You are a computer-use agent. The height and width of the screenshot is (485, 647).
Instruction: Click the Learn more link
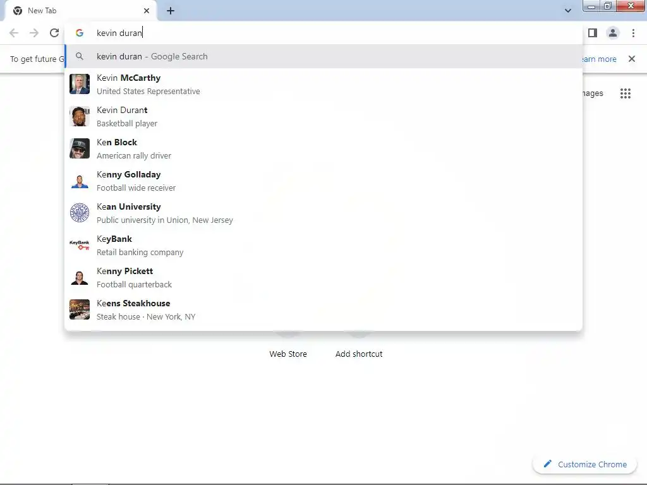[599, 59]
